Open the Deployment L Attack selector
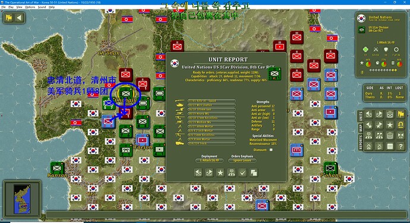This screenshot has height=223, width=410. [x=209, y=160]
